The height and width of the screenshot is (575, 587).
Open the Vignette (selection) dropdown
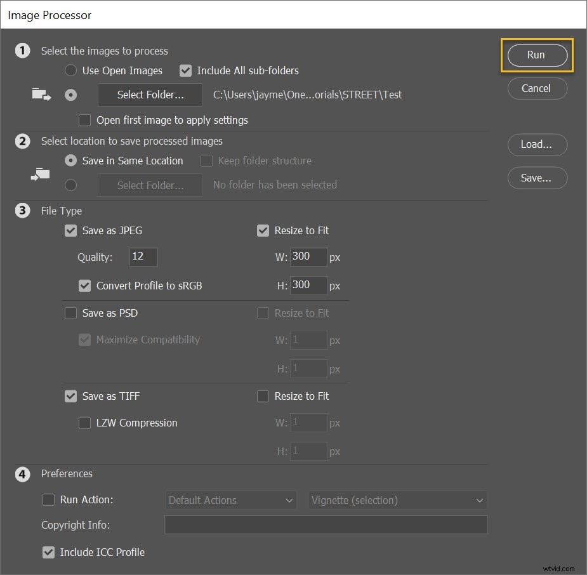tap(397, 500)
